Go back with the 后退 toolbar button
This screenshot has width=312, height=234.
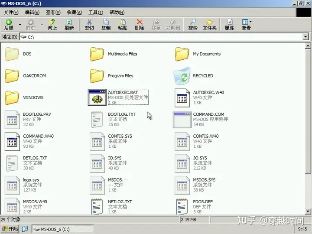pyautogui.click(x=9, y=25)
